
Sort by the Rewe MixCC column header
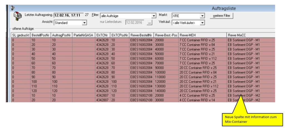tap(250, 35)
